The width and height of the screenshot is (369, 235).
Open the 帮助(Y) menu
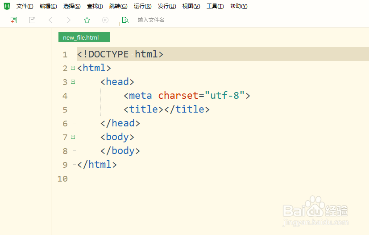(x=239, y=6)
